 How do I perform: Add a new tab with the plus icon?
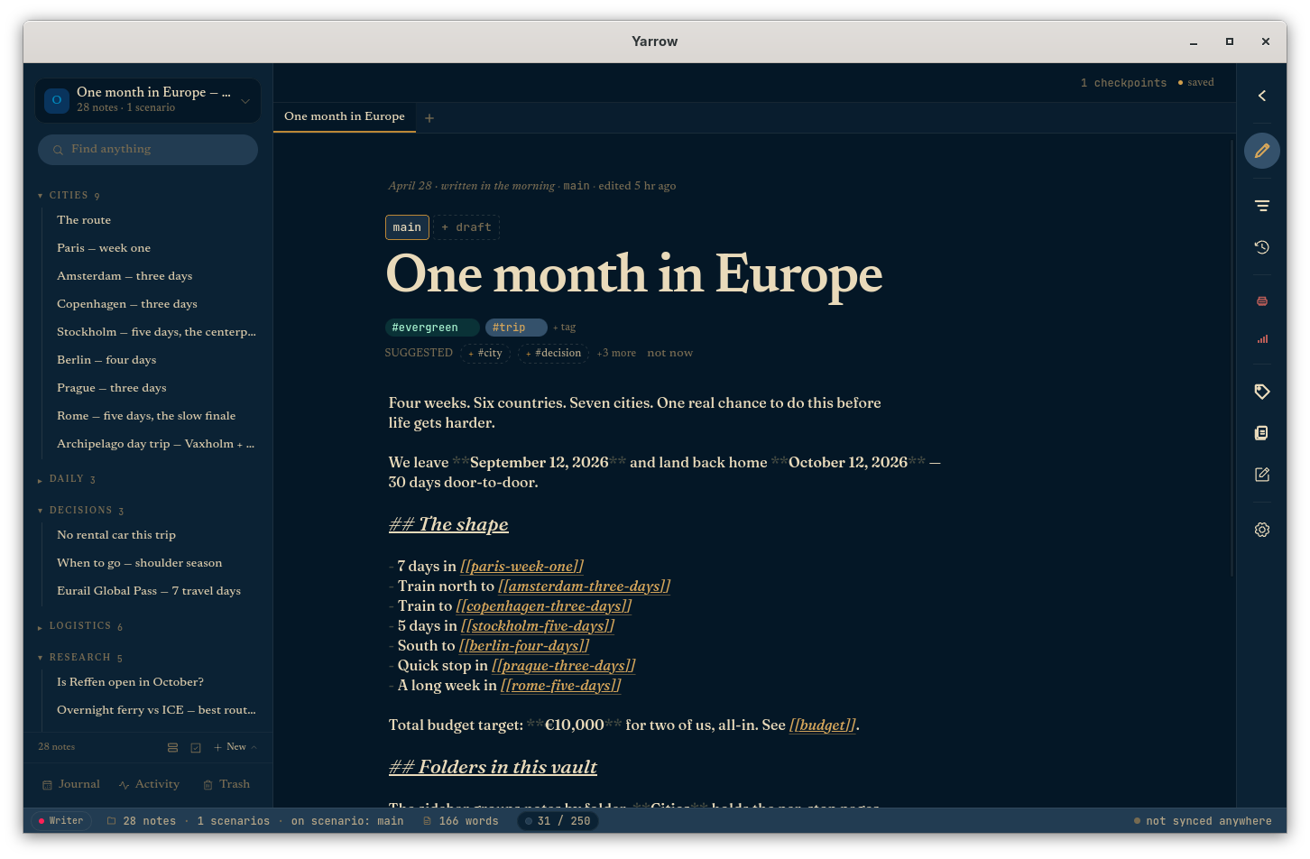click(x=429, y=118)
